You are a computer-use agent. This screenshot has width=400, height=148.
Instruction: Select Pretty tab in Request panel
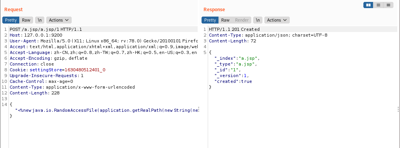pos(11,20)
